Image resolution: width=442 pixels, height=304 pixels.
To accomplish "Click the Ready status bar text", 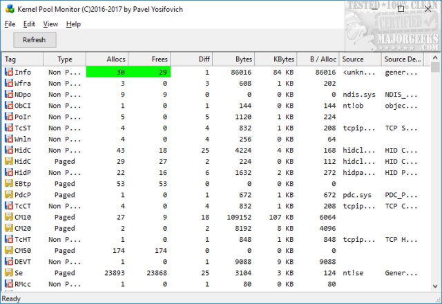I will 11,298.
